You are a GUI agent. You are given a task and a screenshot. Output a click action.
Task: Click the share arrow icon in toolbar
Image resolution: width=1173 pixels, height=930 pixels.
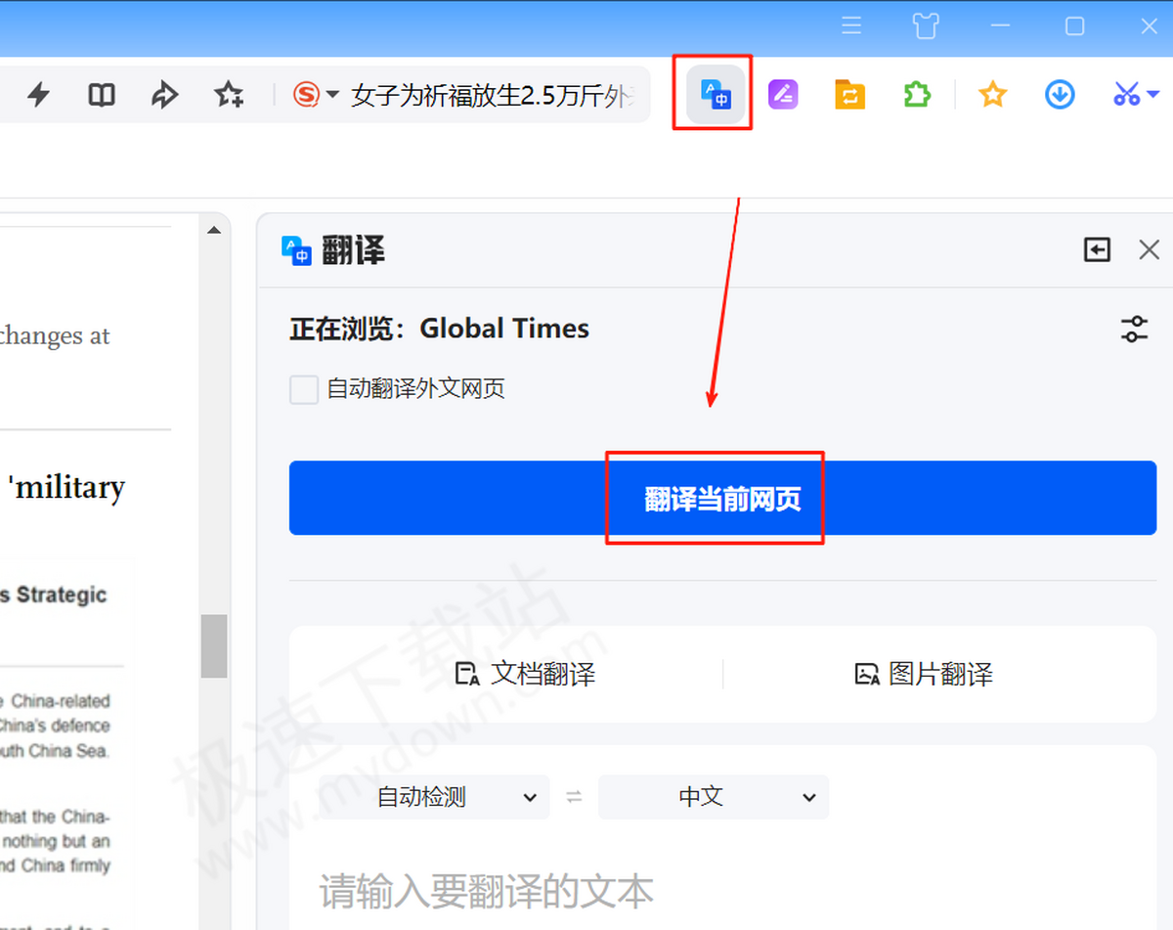[164, 94]
